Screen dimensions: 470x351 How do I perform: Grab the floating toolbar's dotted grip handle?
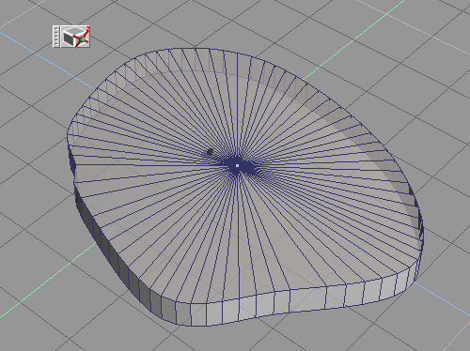56,37
